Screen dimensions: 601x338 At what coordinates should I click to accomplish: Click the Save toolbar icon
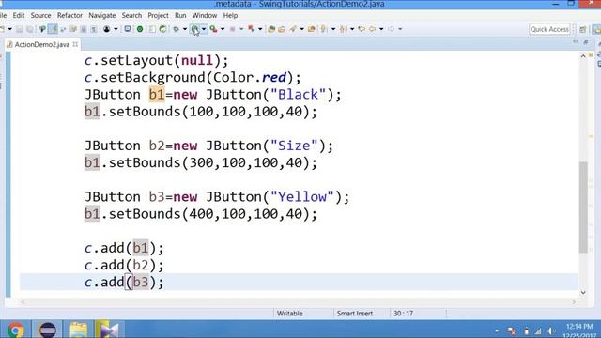(x=19, y=29)
